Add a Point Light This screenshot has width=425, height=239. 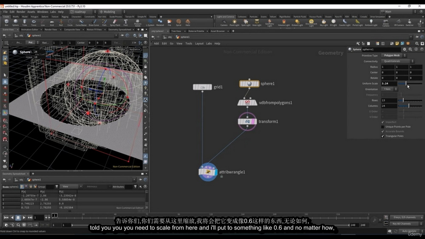coord(235,23)
